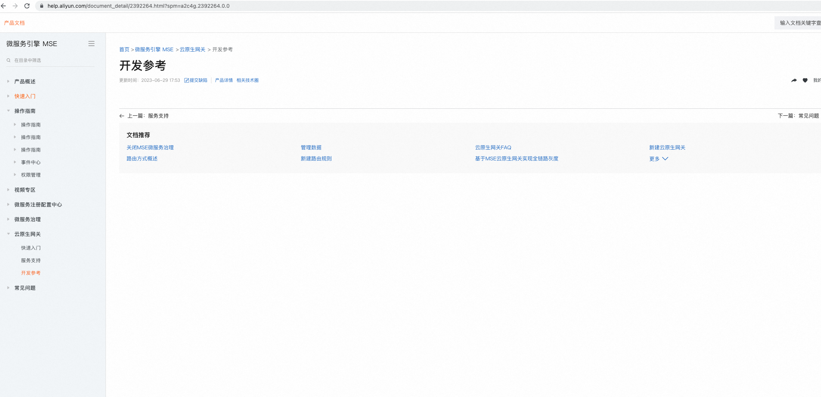Click the edit icon beside 提交缺陷

click(186, 80)
